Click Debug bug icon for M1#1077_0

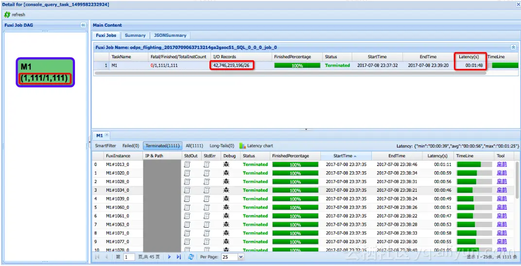226,242
